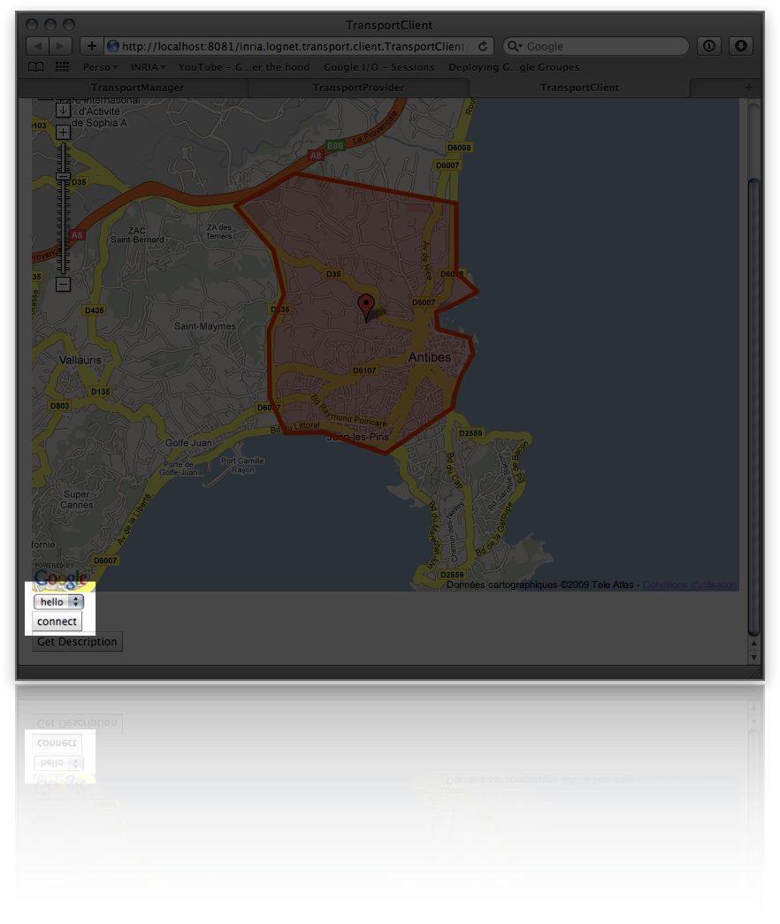Open Conditions d'utilisation link on map

point(690,584)
